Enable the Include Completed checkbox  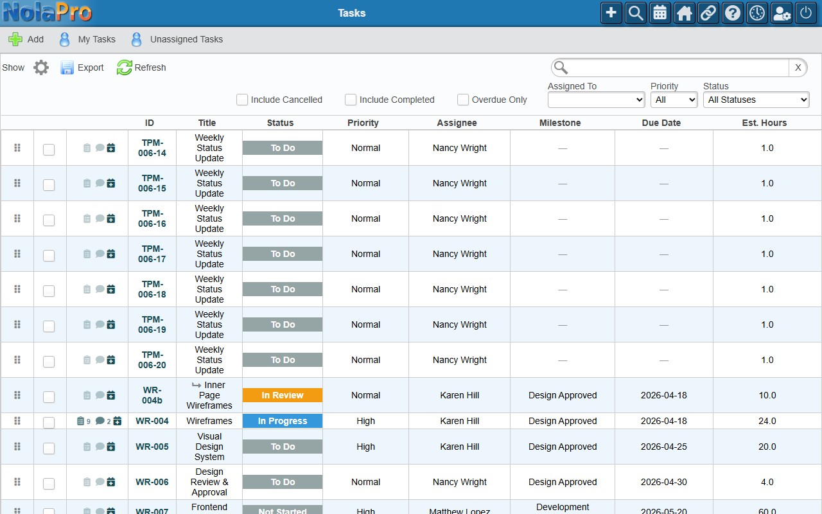pyautogui.click(x=351, y=100)
